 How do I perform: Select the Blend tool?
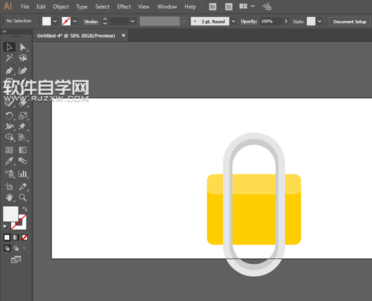(23, 161)
